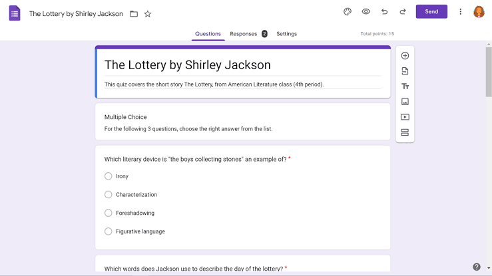
Task: Click the Total points: 15 label
Action: 377,34
